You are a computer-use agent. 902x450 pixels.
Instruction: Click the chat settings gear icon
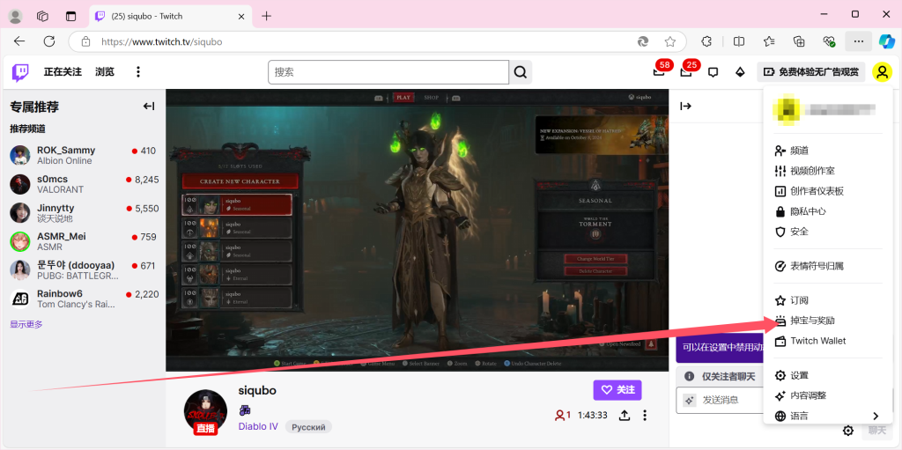click(848, 431)
